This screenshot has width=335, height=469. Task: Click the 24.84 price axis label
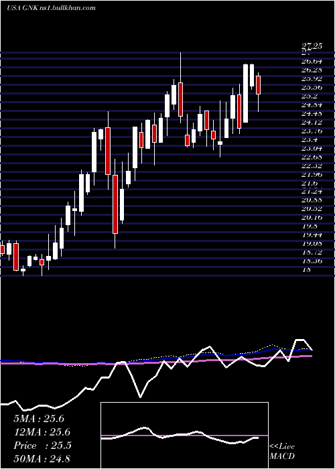312,105
